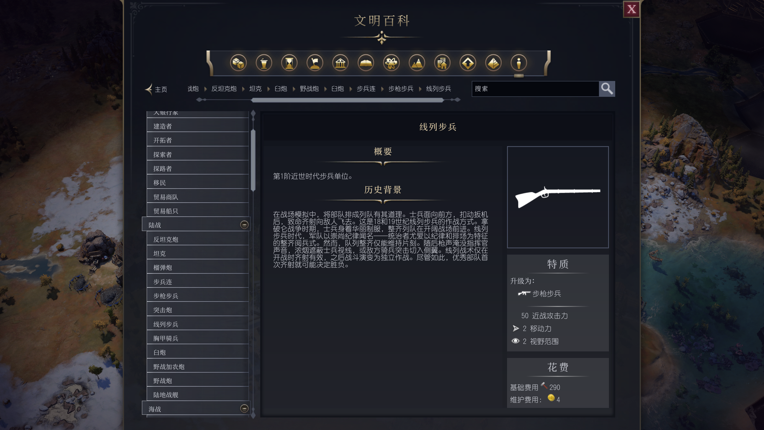
Task: Focus the 搜索 search field
Action: pyautogui.click(x=535, y=89)
